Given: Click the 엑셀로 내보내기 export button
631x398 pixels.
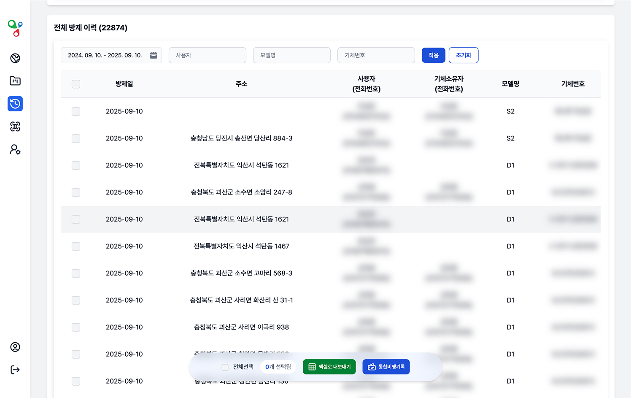Looking at the screenshot, I should click(329, 367).
